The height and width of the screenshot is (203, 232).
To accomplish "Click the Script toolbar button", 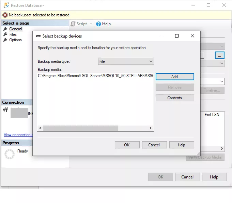I will click(79, 24).
